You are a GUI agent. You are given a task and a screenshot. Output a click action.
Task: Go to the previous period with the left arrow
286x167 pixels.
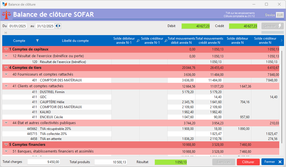pyautogui.click(x=56, y=26)
